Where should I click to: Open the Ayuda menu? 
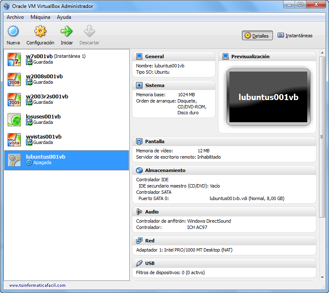pos(64,17)
